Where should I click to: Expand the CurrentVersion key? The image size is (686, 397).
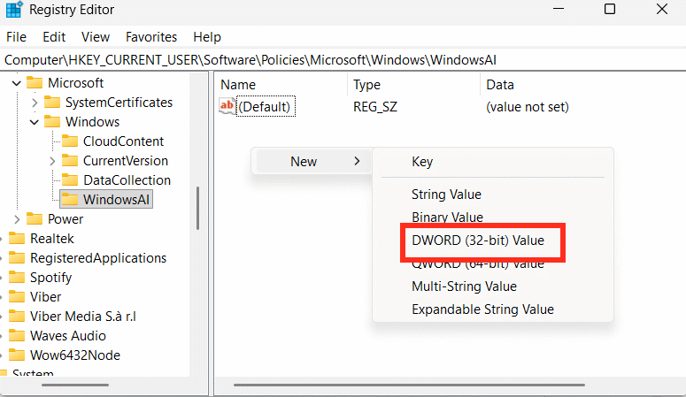click(52, 161)
